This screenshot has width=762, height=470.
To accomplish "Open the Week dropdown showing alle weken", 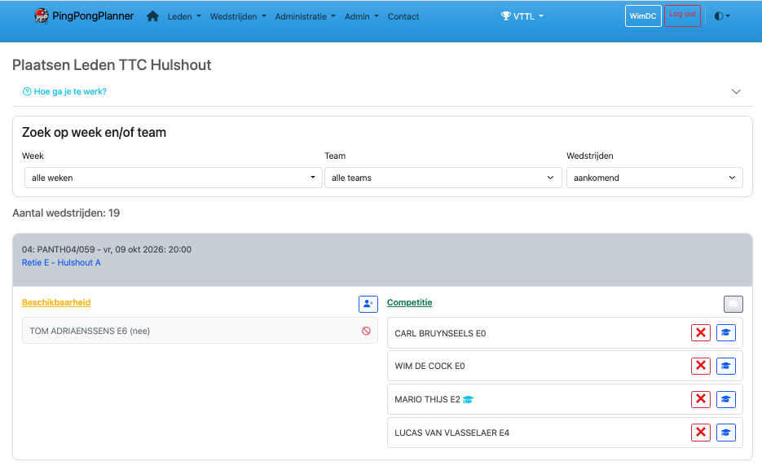I will coord(174,178).
